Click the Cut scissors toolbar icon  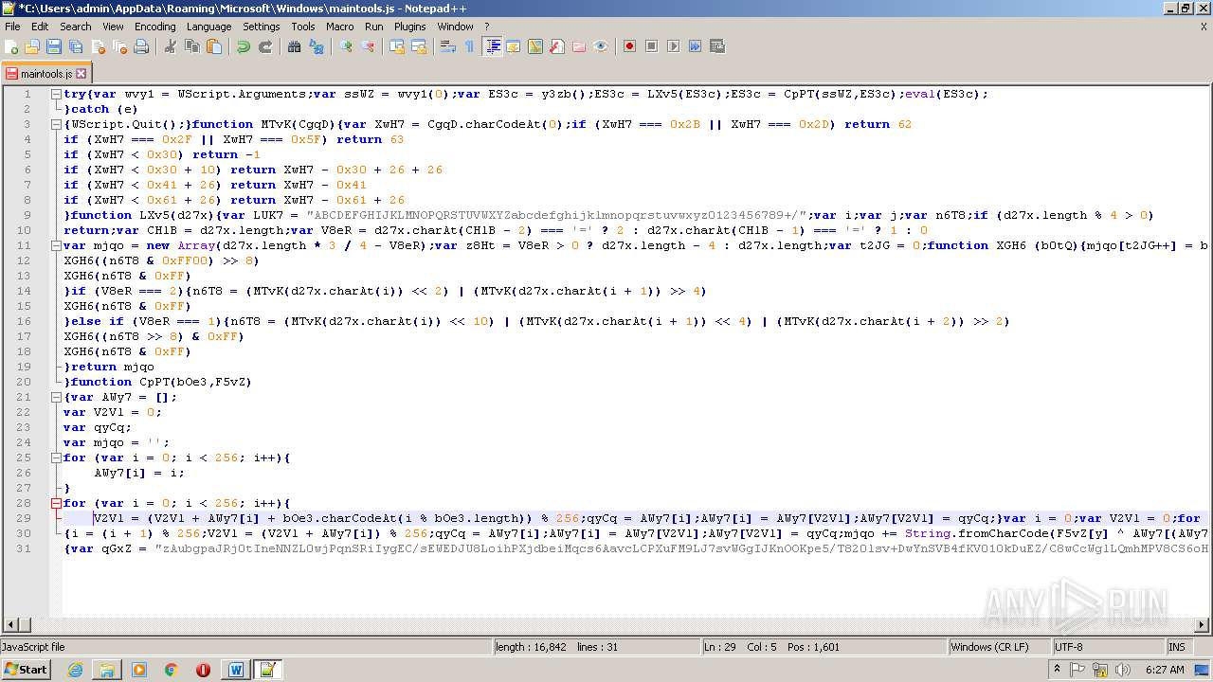(x=171, y=46)
